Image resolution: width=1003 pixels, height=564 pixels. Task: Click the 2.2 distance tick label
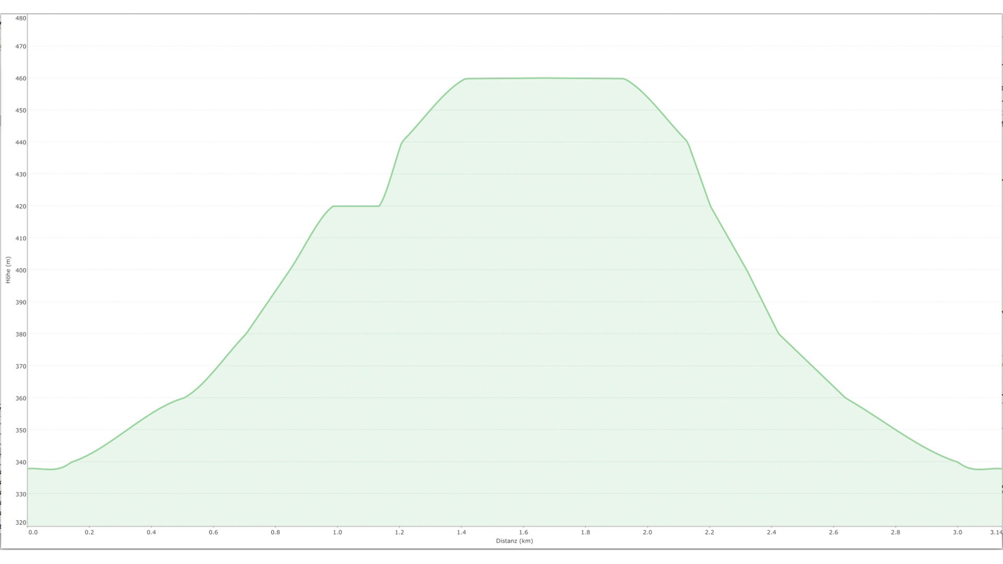point(709,533)
